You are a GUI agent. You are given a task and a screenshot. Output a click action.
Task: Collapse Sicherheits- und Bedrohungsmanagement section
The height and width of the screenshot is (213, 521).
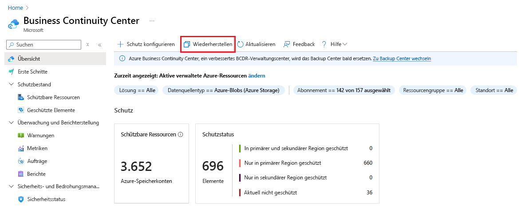pyautogui.click(x=11, y=186)
